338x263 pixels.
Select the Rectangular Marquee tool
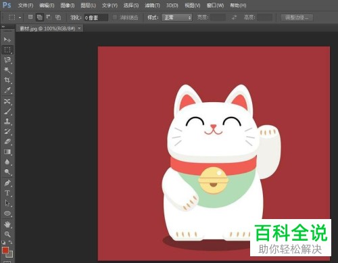click(7, 50)
